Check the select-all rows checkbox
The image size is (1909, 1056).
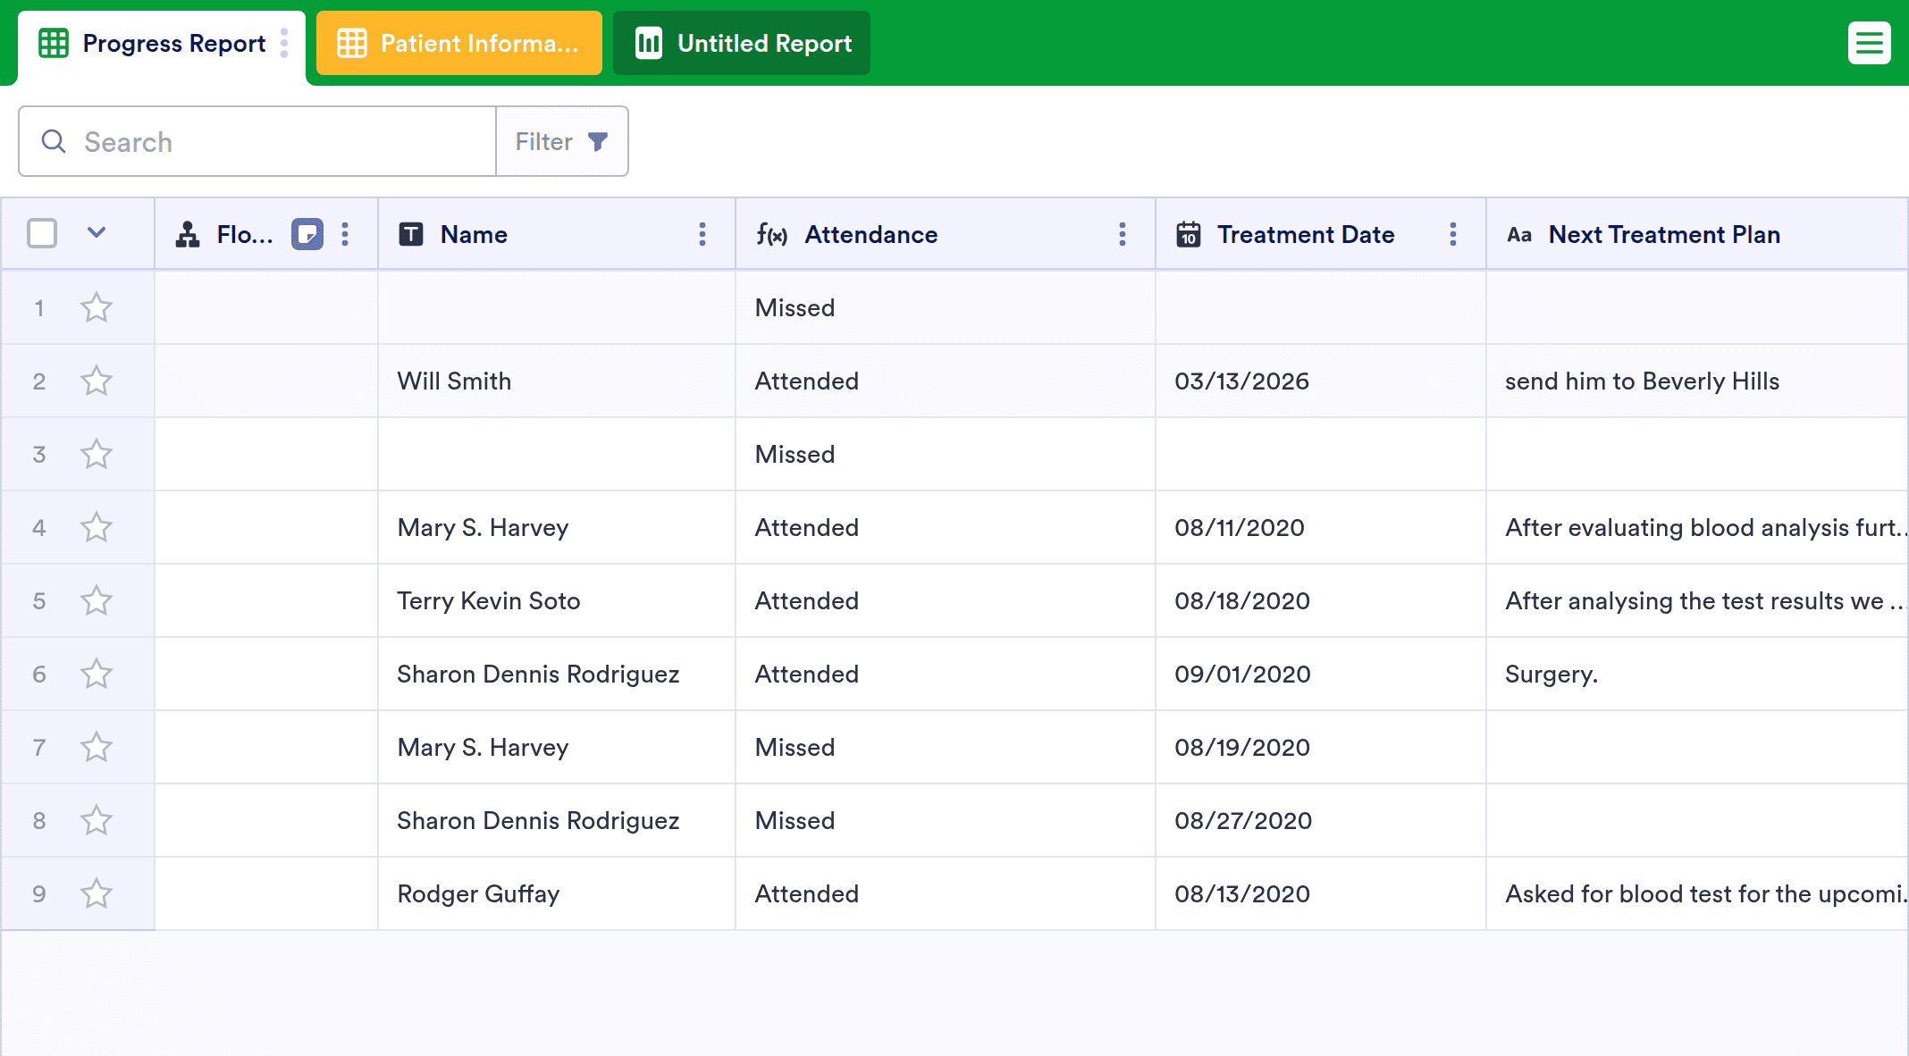42,233
